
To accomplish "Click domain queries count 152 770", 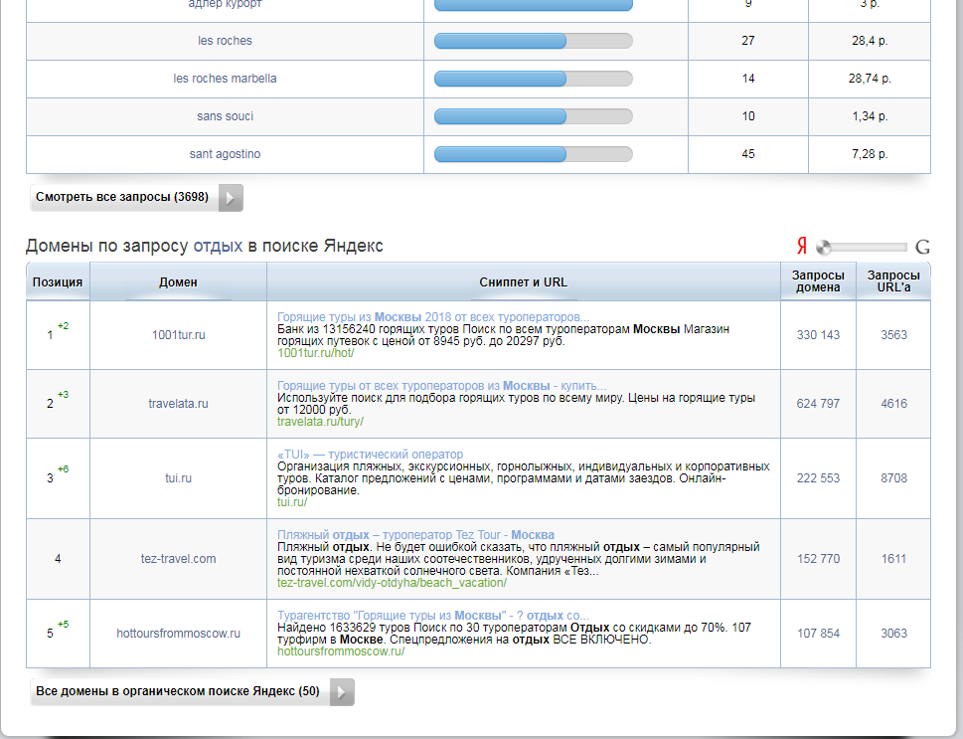I will tap(818, 559).
